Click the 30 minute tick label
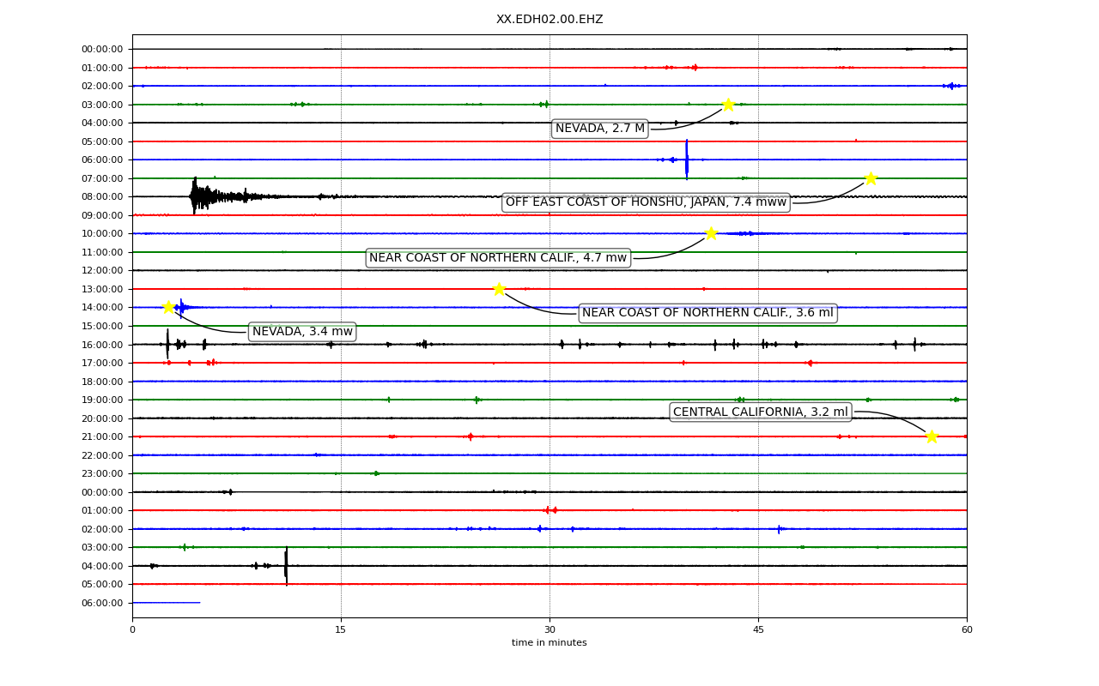 click(x=549, y=630)
